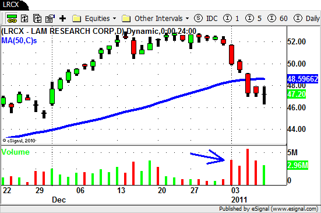Click the last black candlestick on the chart

point(264,95)
